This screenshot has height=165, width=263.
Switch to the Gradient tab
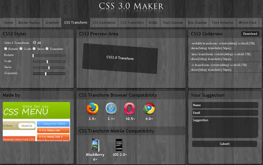click(52, 23)
